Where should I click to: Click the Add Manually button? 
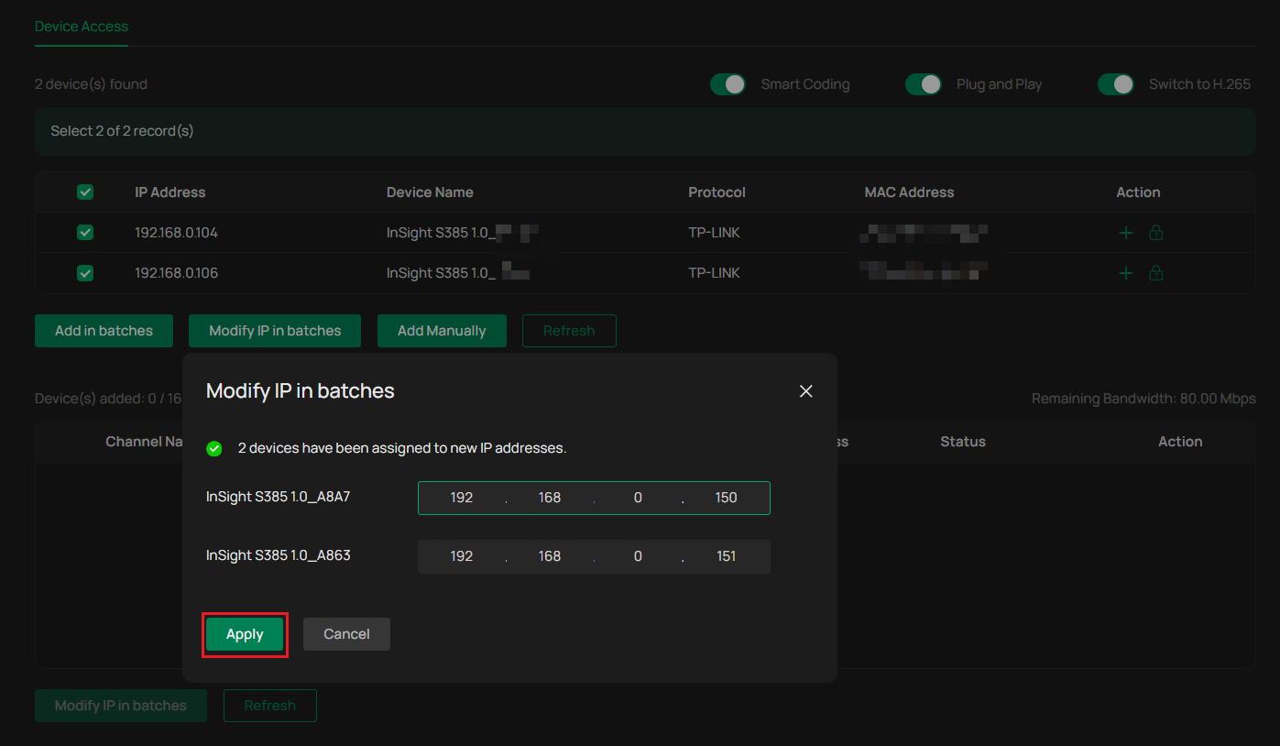click(442, 331)
